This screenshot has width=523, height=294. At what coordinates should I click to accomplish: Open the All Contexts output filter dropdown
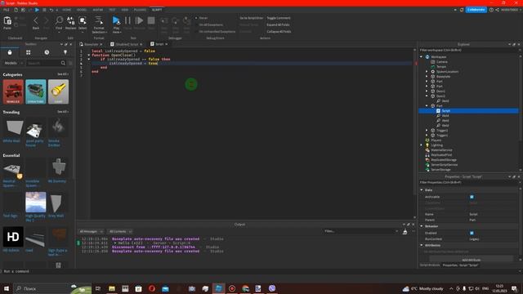point(120,231)
